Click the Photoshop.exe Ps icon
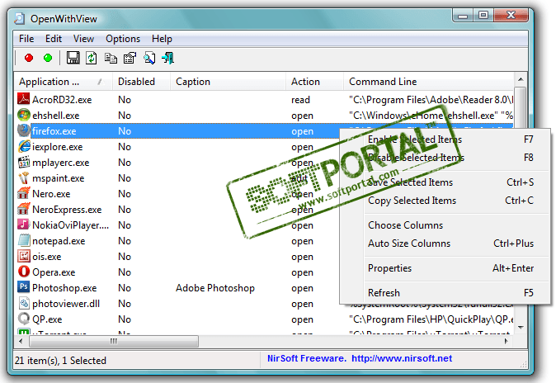This screenshot has width=556, height=383. coord(23,287)
